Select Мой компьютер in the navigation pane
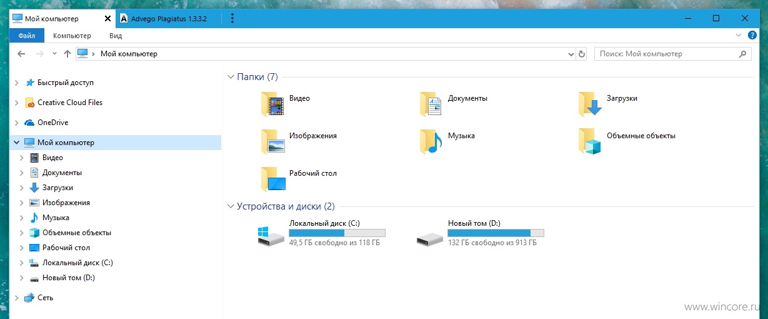The image size is (768, 319). click(x=66, y=143)
